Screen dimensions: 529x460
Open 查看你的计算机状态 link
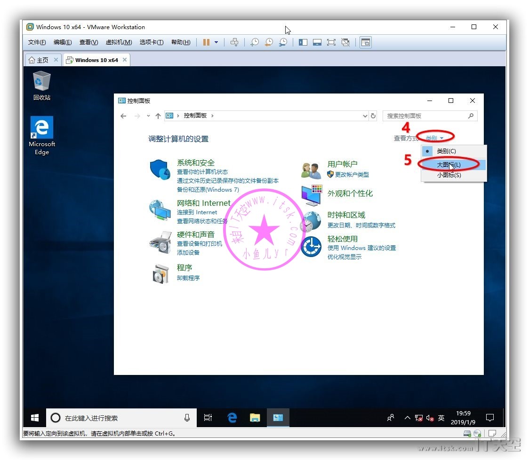pos(202,172)
